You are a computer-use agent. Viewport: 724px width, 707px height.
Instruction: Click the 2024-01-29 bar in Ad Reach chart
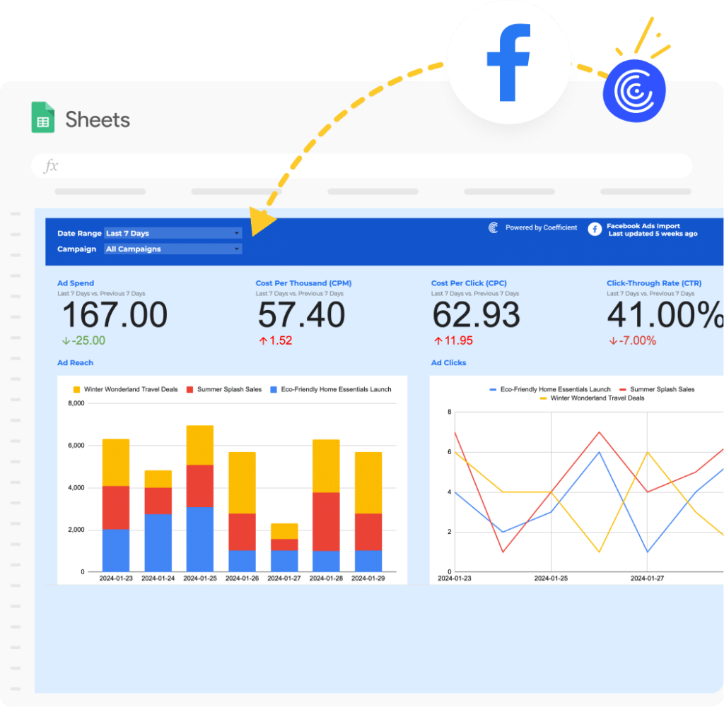(368, 512)
